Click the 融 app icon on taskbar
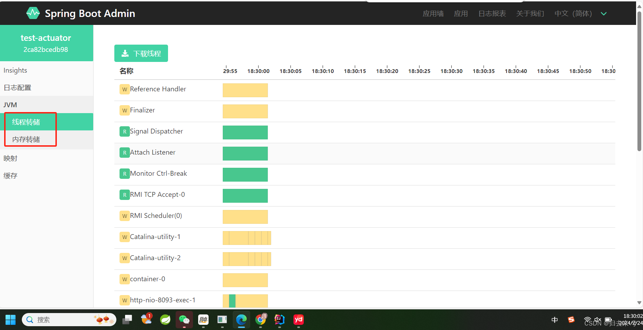Viewport: 643px width, 330px height. point(203,320)
